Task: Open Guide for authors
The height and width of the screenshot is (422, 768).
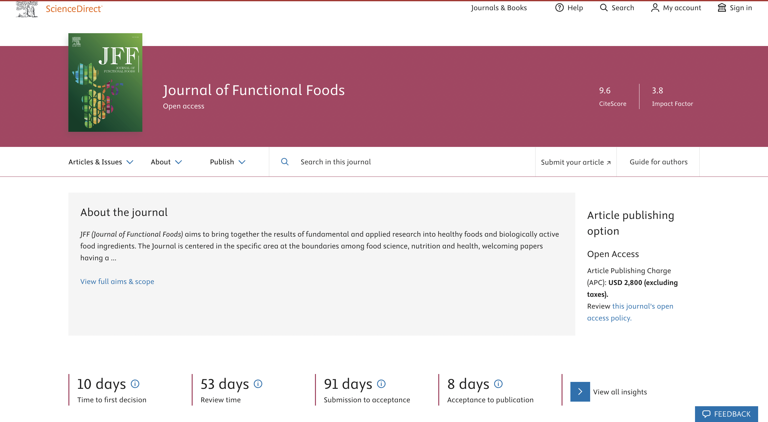Action: click(659, 162)
